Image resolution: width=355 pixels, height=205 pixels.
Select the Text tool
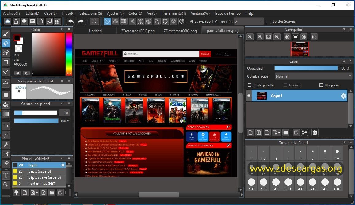point(6,175)
